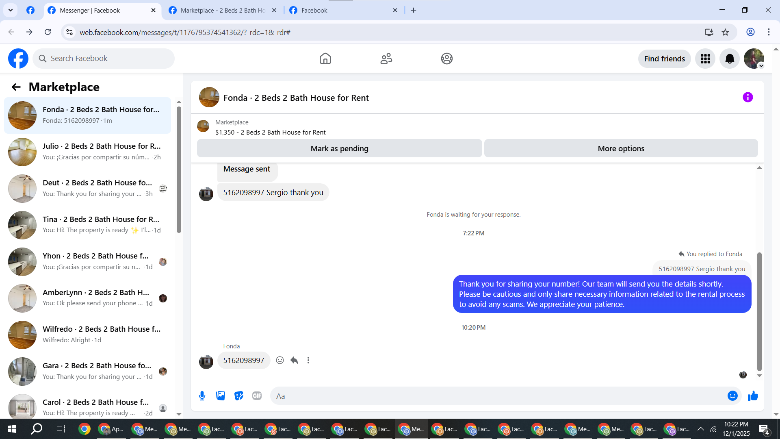Attach a photo file icon
The image size is (780, 439).
(221, 396)
